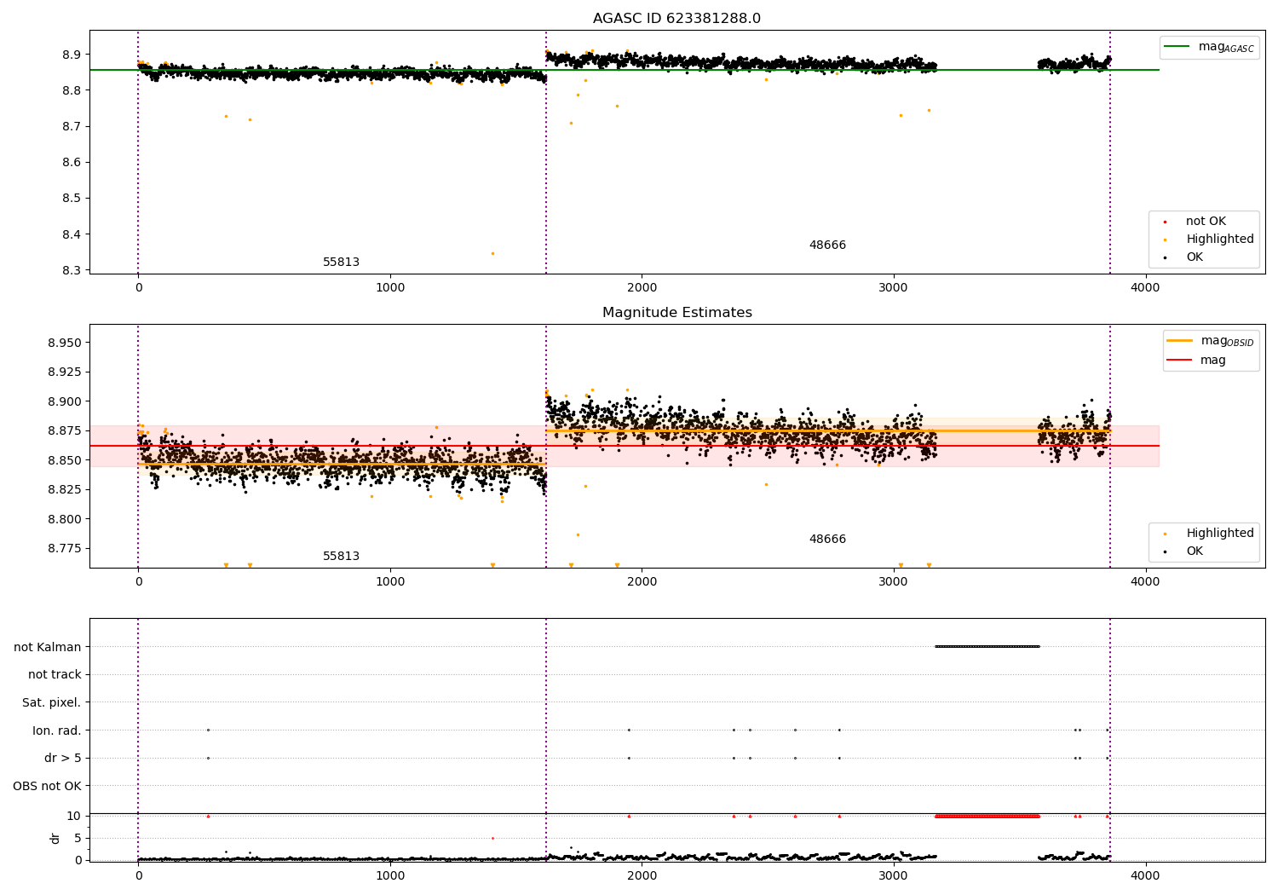
Task: Click y-tick '8.9' on top plot
Action: coord(72,55)
